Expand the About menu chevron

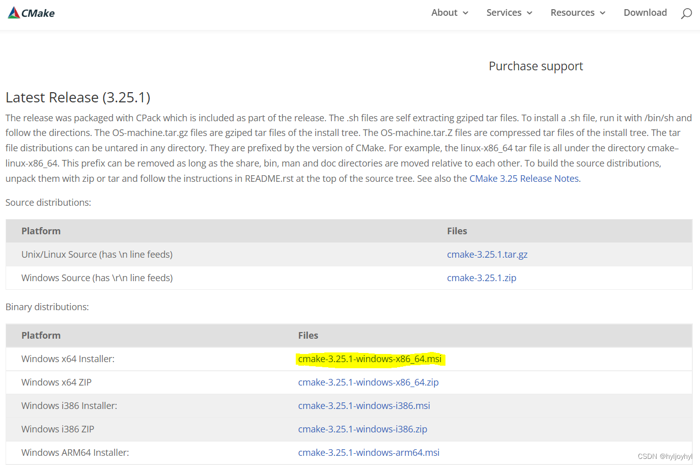tap(465, 13)
